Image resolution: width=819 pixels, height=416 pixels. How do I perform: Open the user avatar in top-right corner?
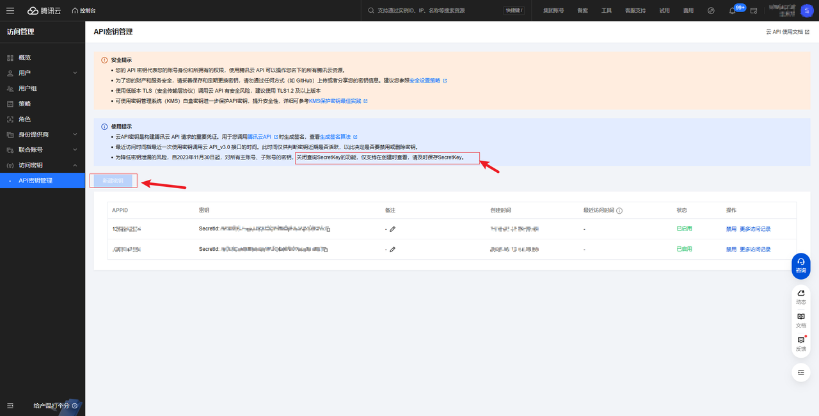807,11
